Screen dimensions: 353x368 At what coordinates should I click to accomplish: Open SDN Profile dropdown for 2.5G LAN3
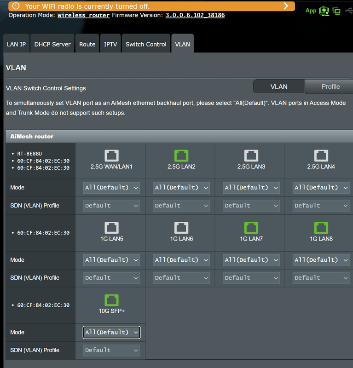[x=251, y=206]
